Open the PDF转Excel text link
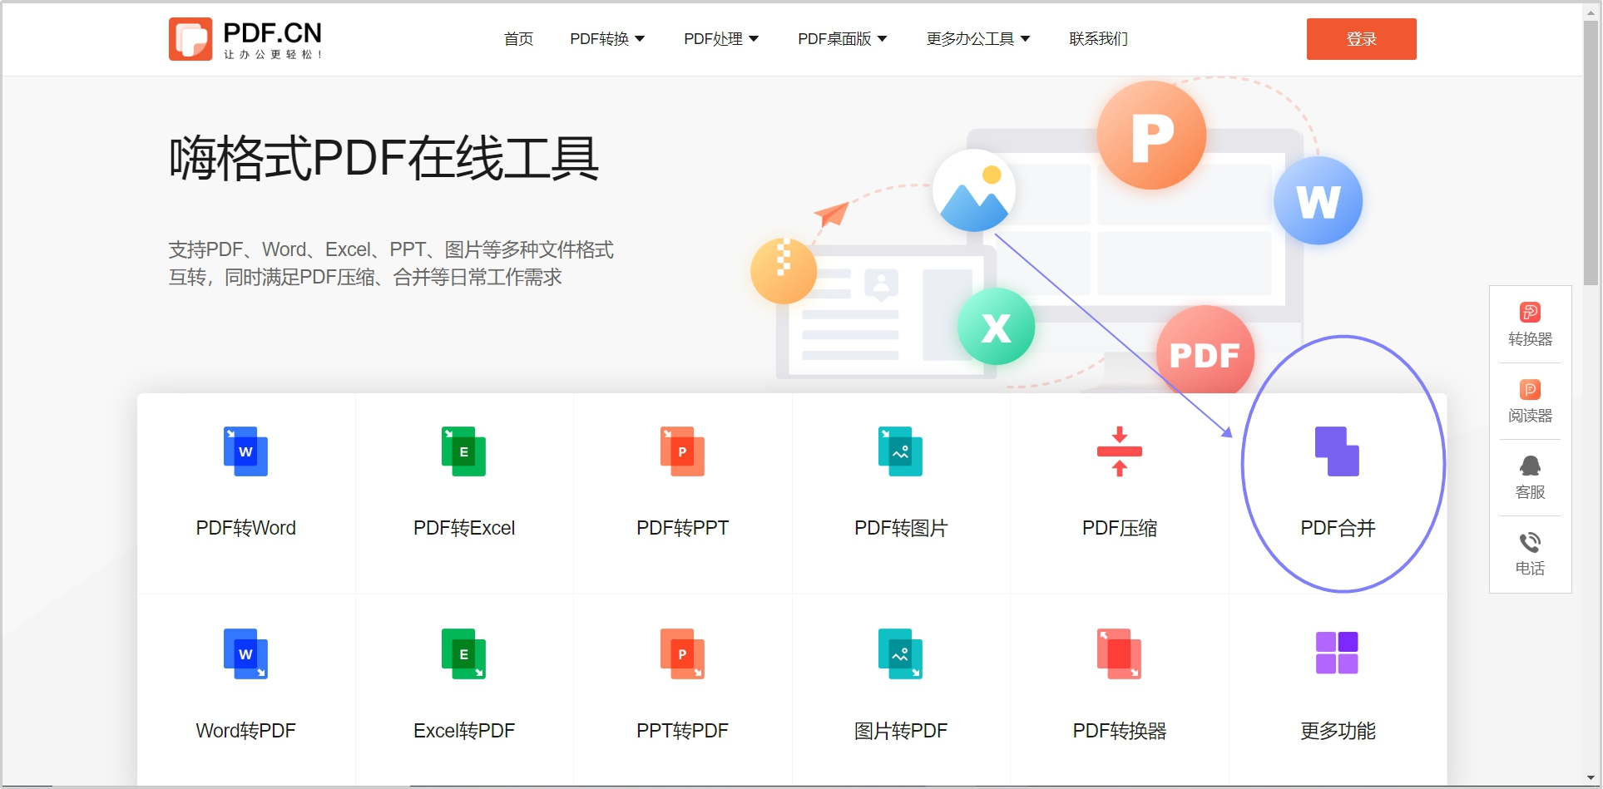 (464, 528)
